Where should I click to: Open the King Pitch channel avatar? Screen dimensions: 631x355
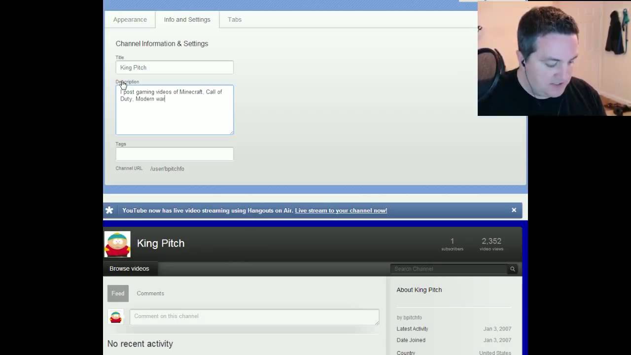click(x=117, y=244)
